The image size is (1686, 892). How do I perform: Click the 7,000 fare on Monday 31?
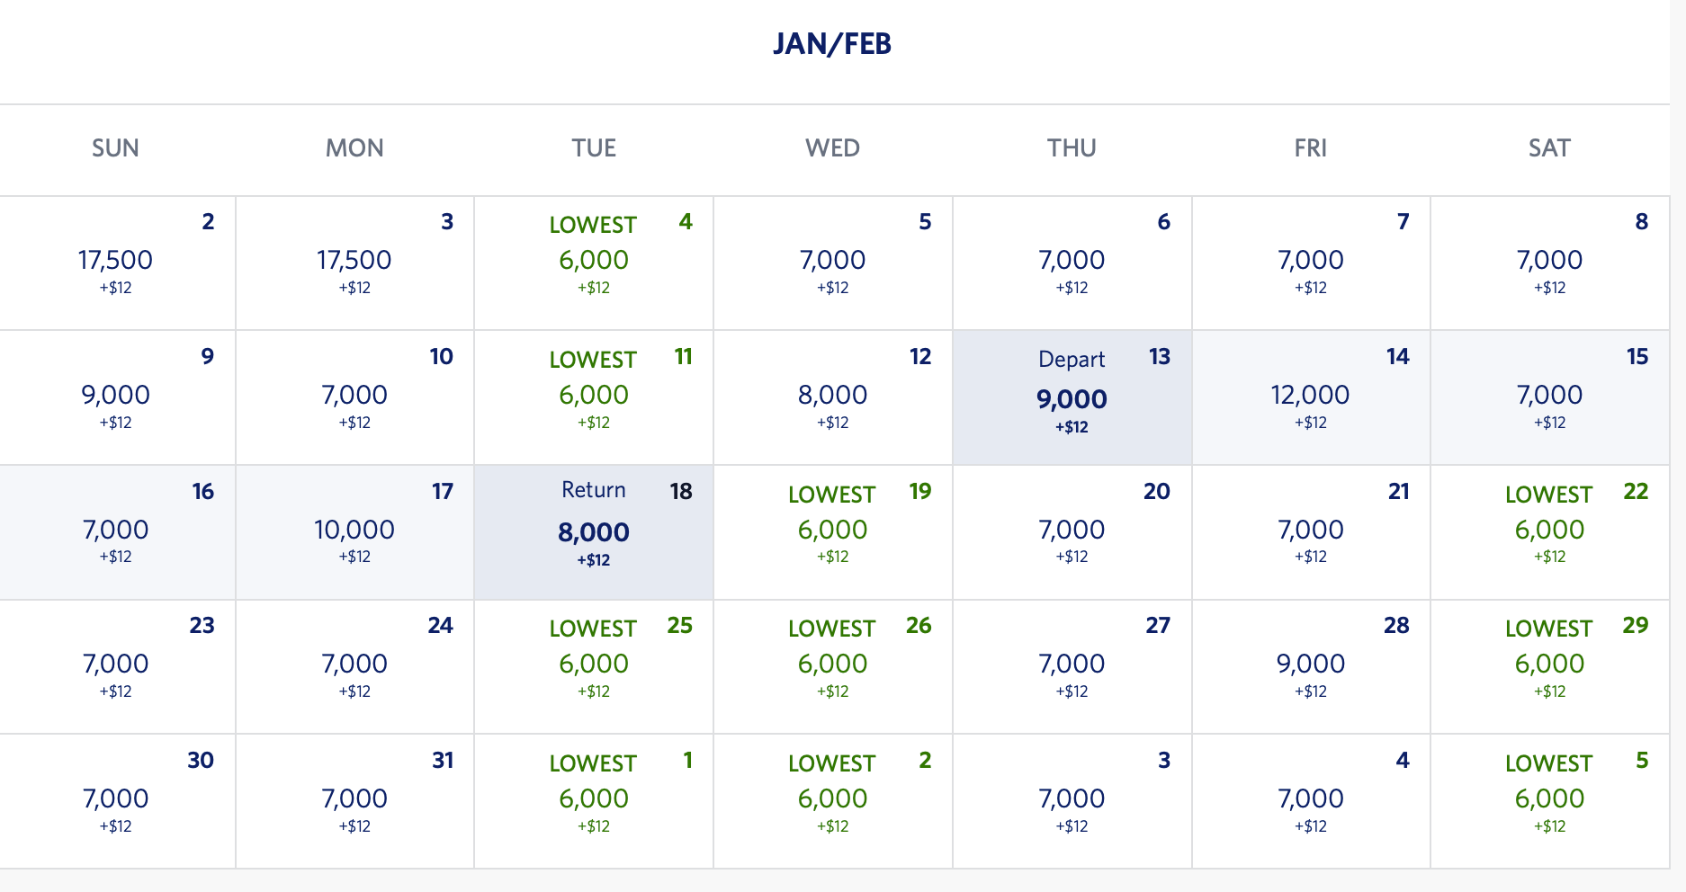click(354, 799)
